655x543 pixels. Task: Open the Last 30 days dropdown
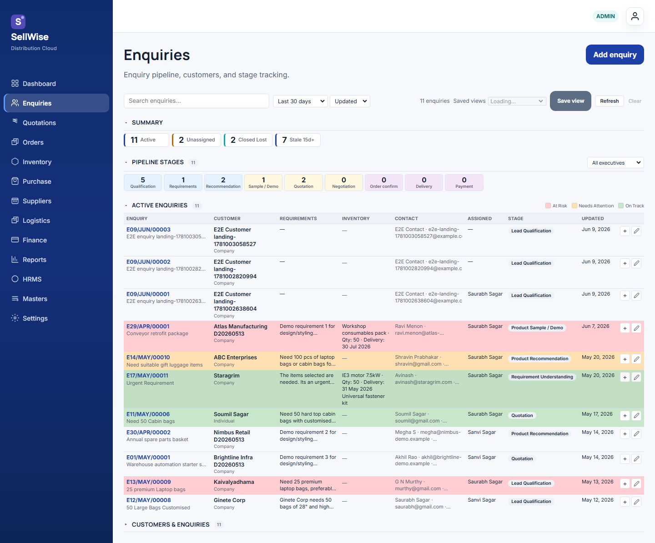(x=301, y=101)
